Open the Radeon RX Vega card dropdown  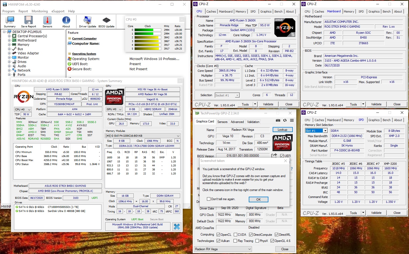pyautogui.click(x=223, y=249)
